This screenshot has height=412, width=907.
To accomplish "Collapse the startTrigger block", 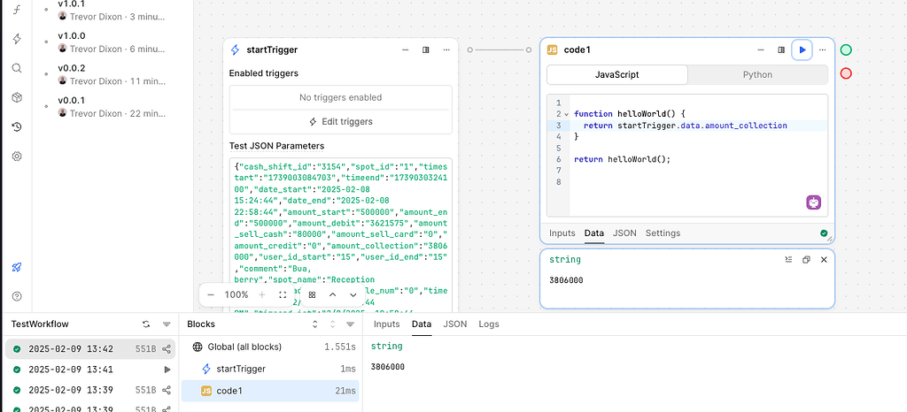I will [x=405, y=50].
